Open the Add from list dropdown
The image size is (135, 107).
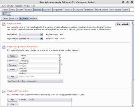coord(35,81)
